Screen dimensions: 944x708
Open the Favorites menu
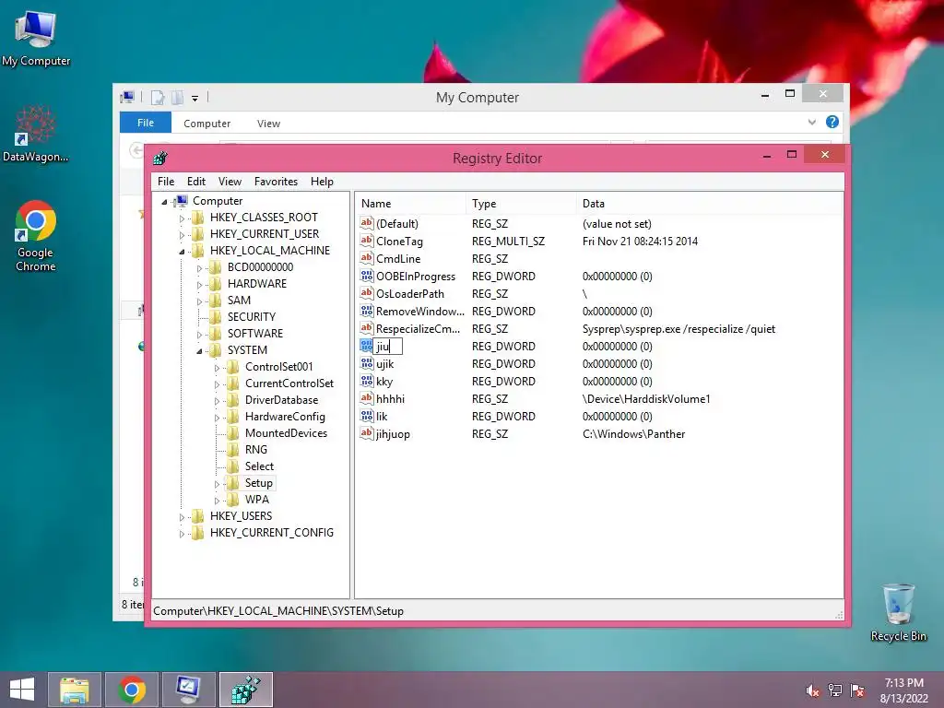(276, 182)
